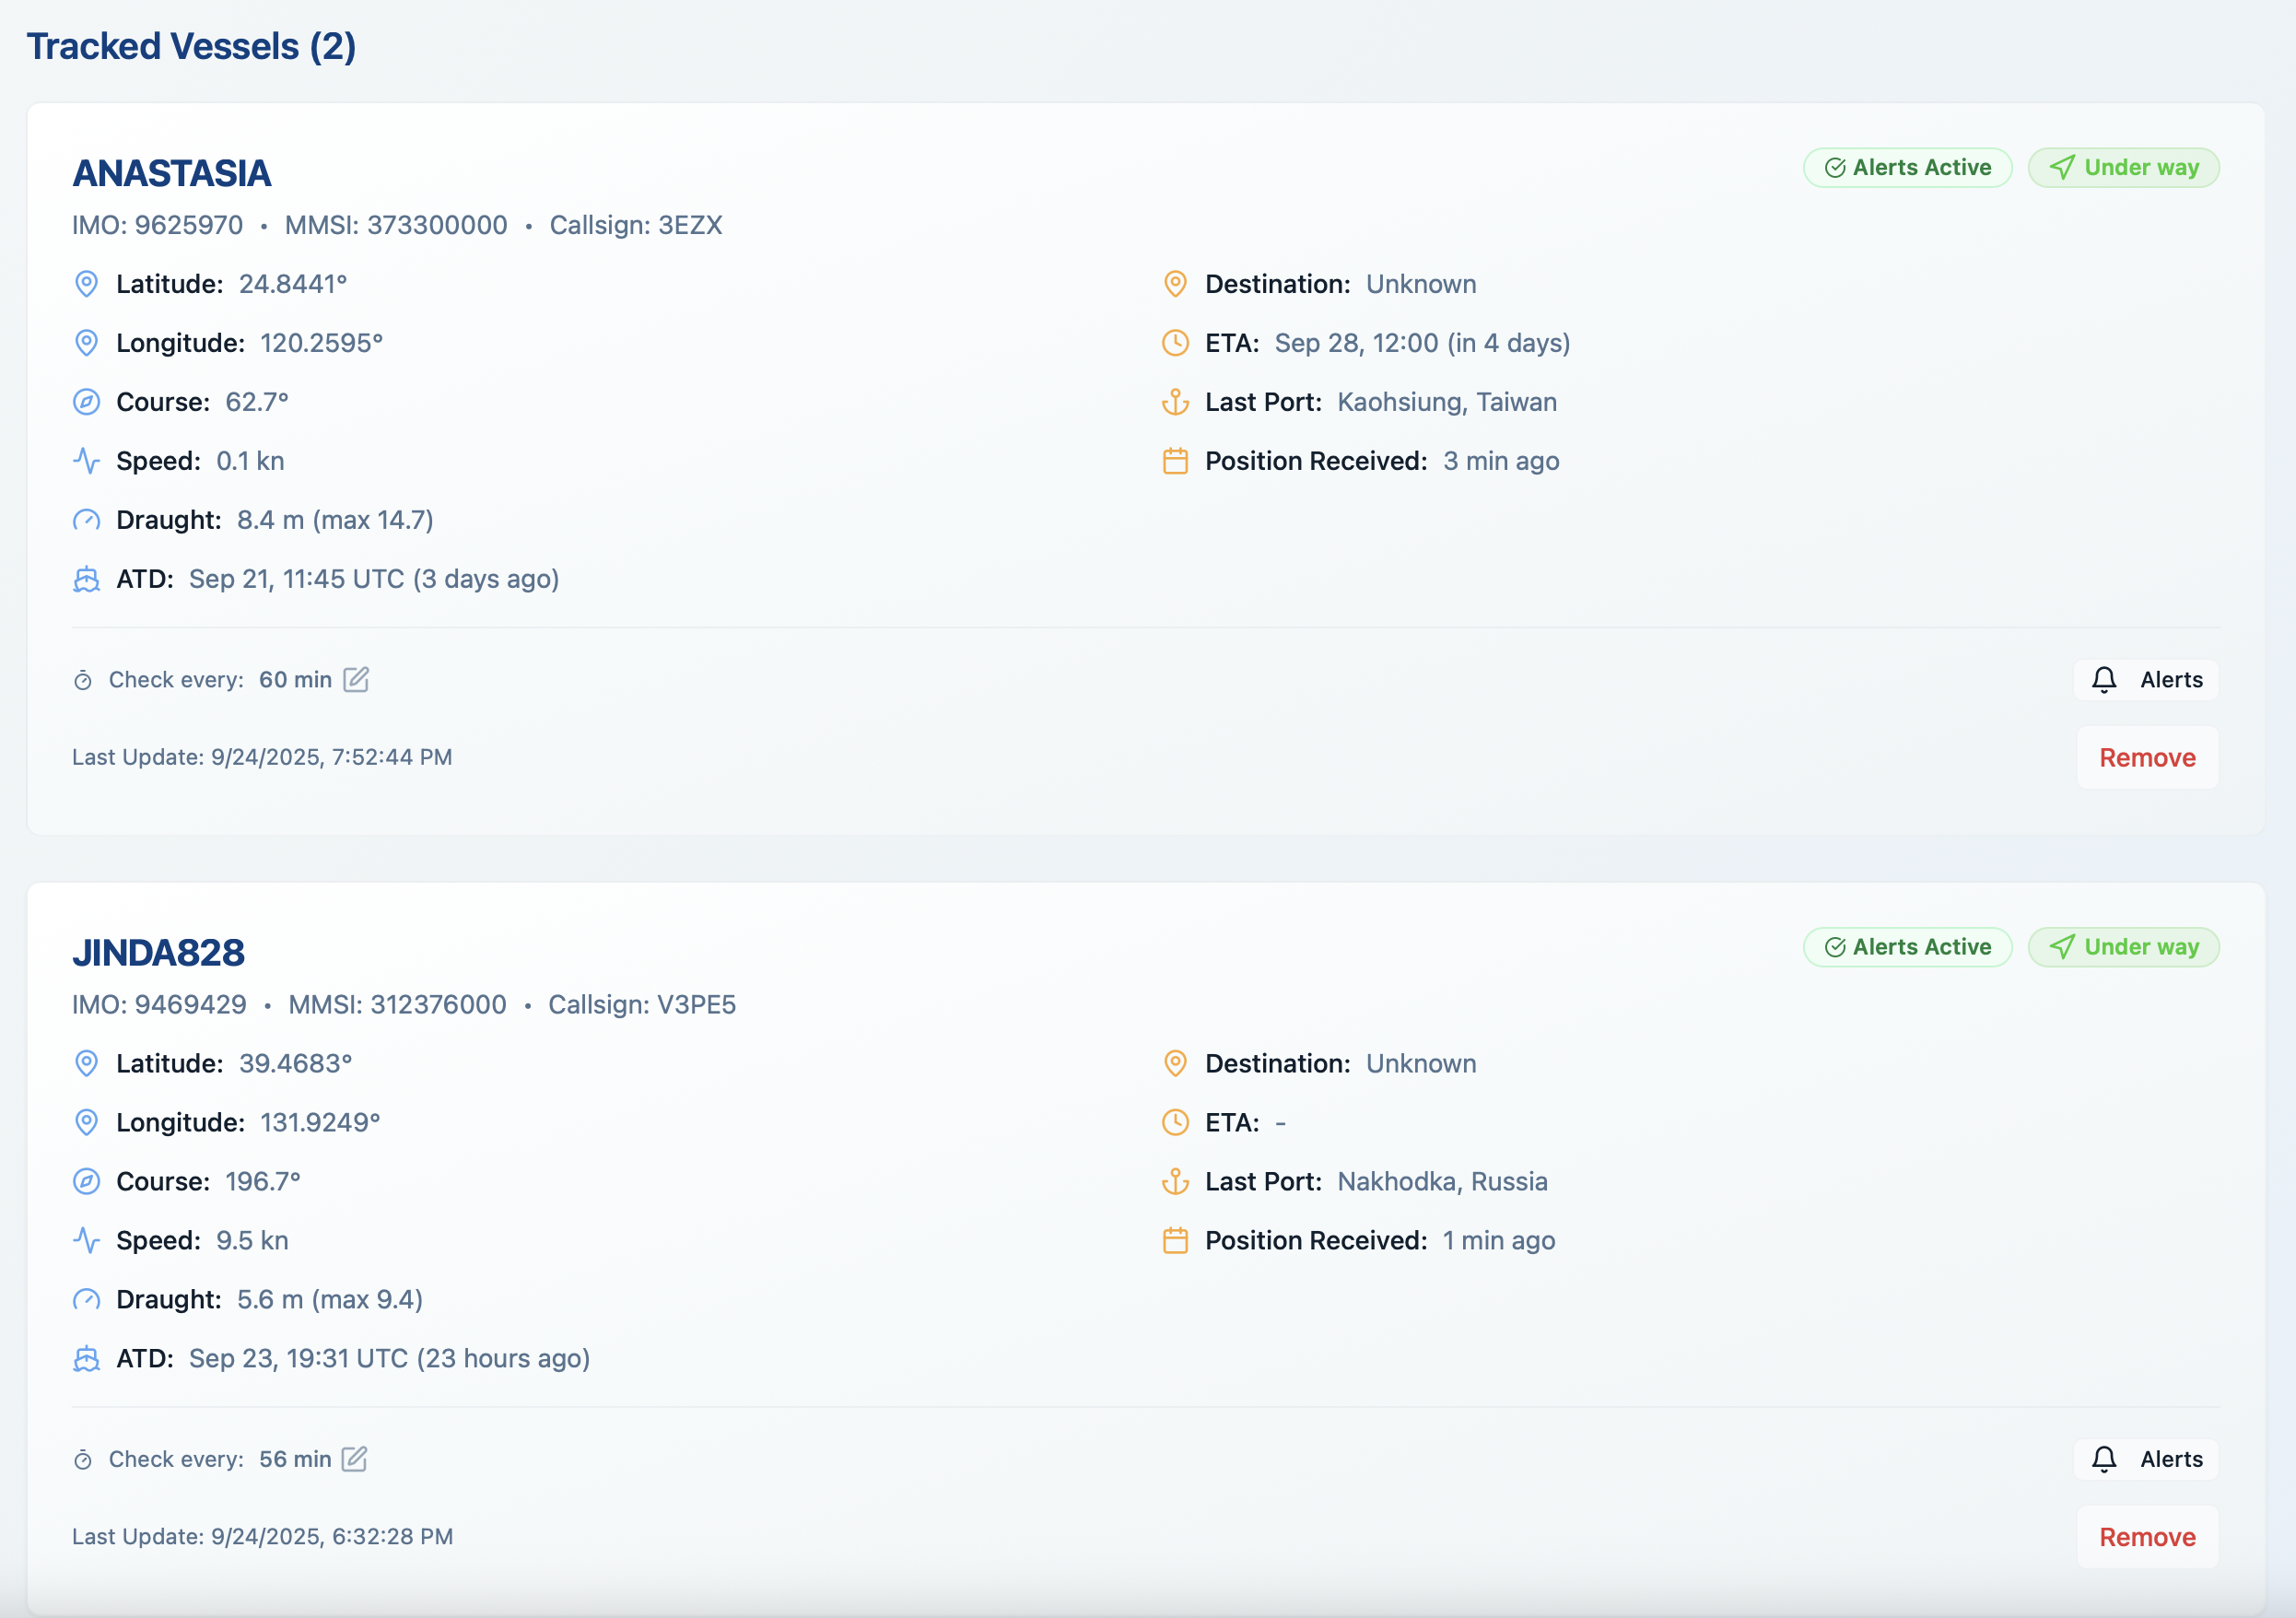This screenshot has width=2296, height=1618.
Task: Click the edit icon next to 60 min
Action: click(x=356, y=680)
